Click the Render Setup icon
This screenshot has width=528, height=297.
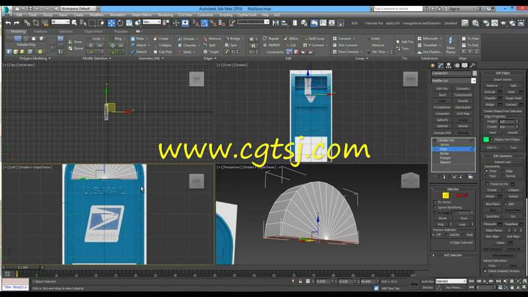[x=486, y=23]
